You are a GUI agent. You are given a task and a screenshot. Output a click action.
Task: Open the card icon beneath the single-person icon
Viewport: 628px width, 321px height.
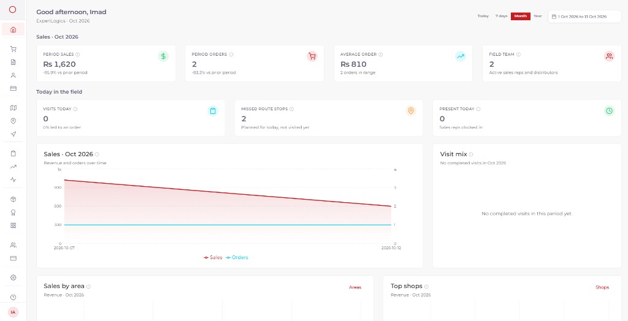point(13,88)
